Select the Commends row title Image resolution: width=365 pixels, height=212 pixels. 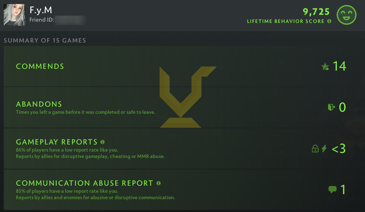tap(40, 67)
